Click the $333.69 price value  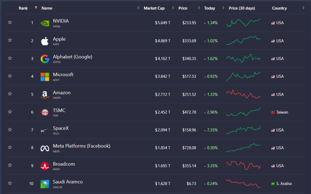coord(189,41)
